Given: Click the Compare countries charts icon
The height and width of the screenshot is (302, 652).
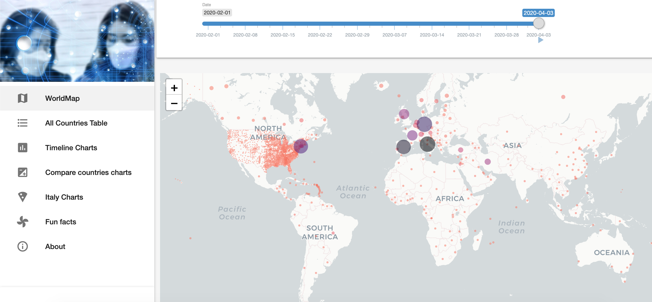Looking at the screenshot, I should [22, 172].
